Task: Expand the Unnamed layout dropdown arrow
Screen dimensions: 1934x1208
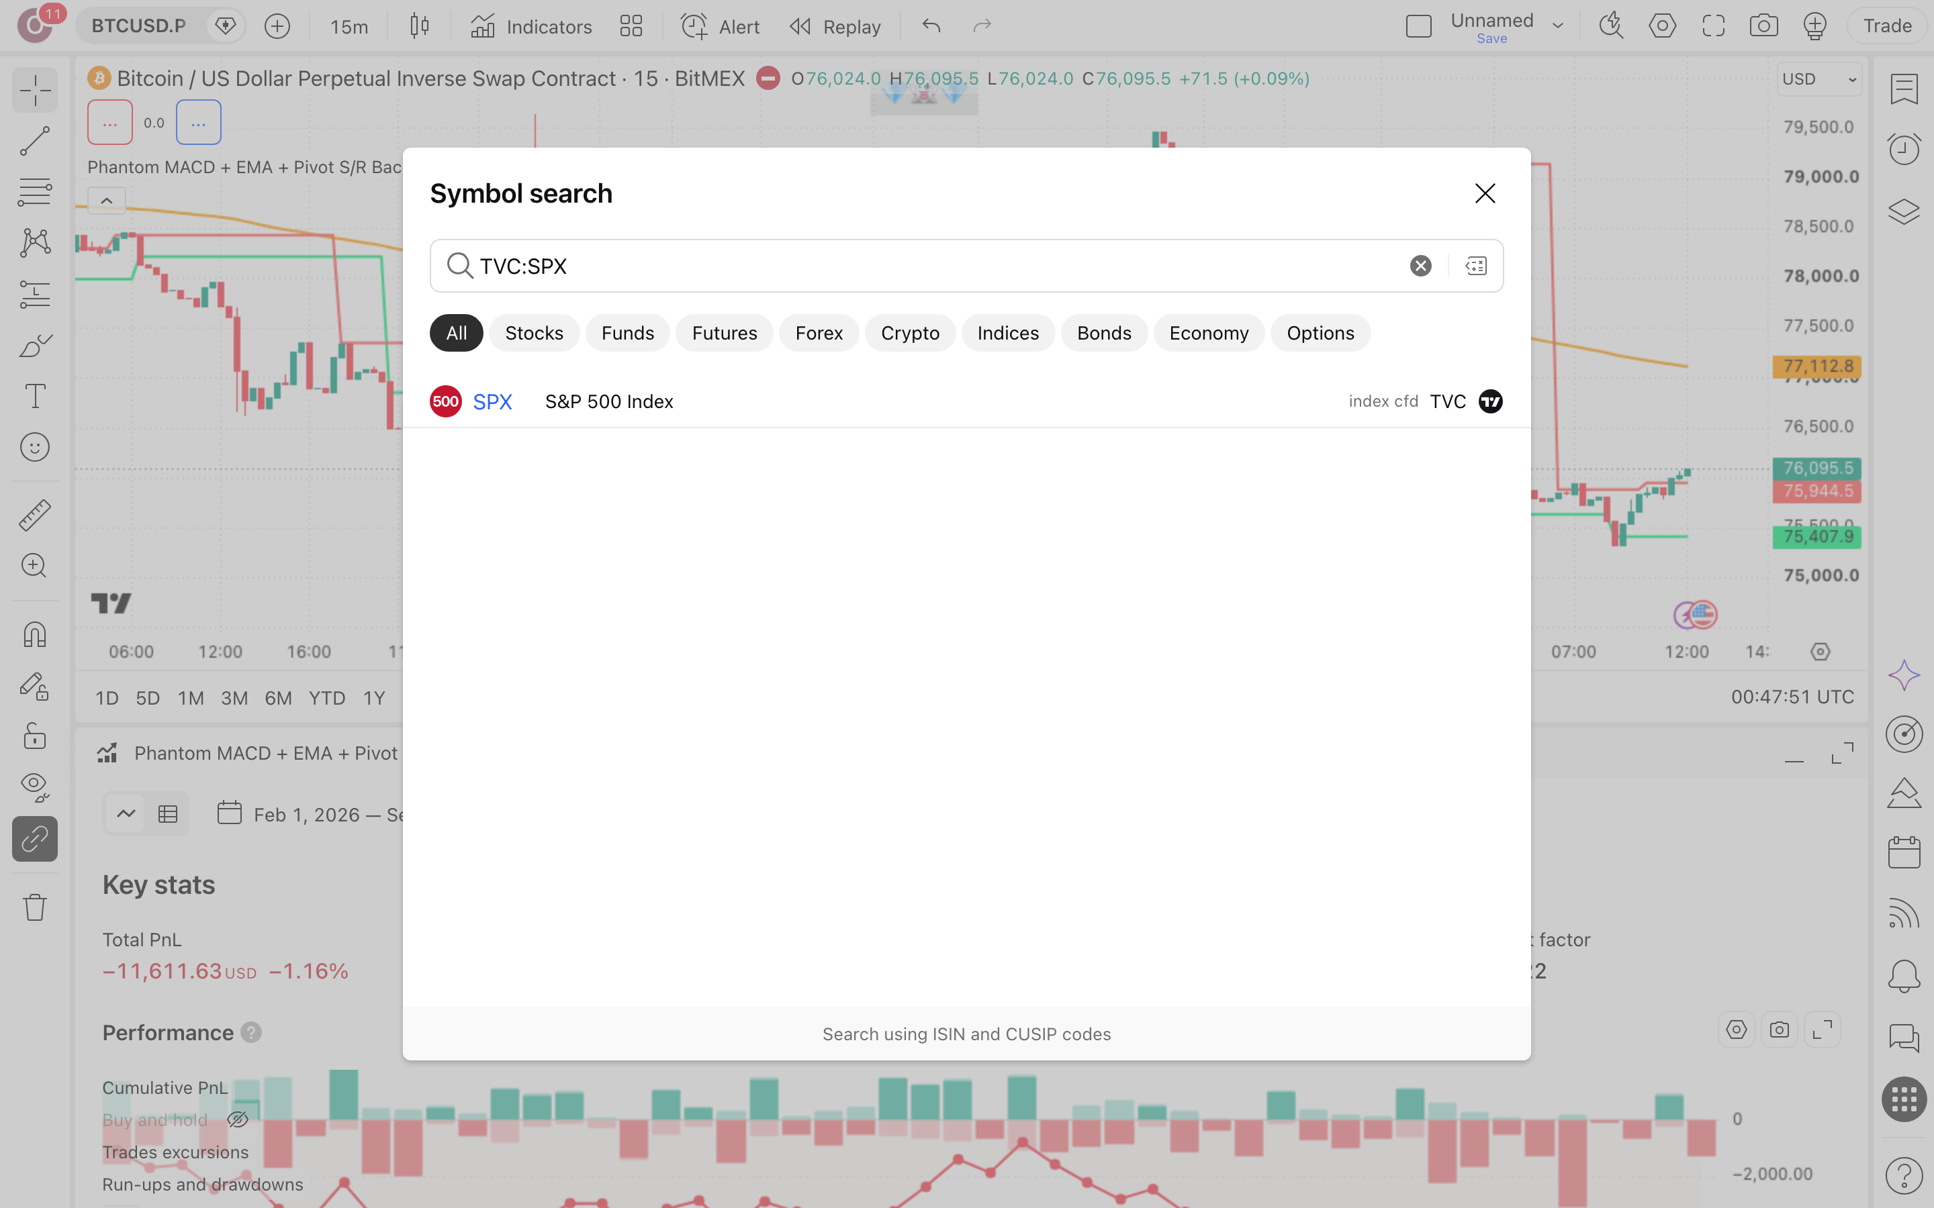Action: [1557, 26]
